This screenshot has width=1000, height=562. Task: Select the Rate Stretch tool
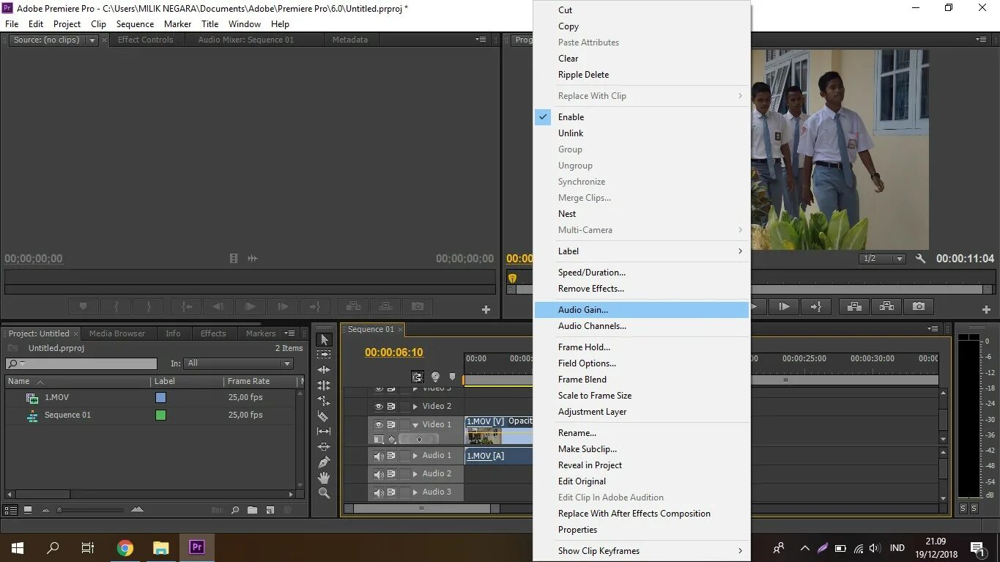point(324,401)
